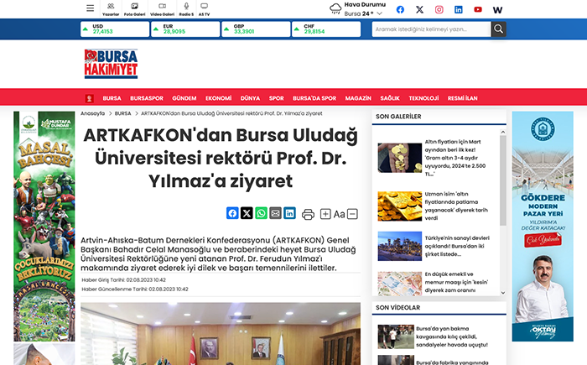Image resolution: width=587 pixels, height=365 pixels.
Task: Share article on X
Action: click(x=247, y=213)
